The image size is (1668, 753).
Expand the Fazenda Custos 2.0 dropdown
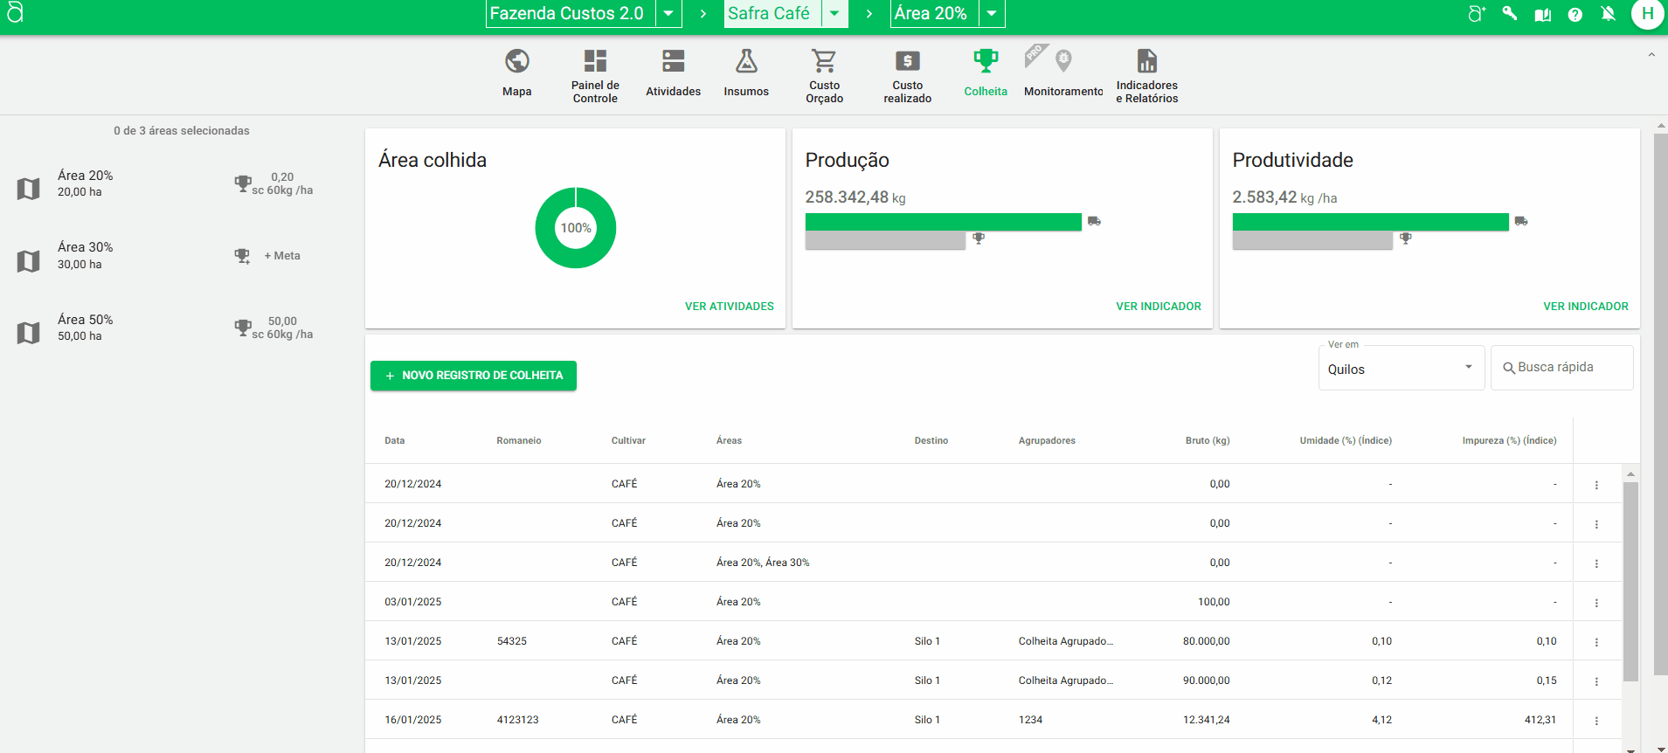(x=668, y=14)
